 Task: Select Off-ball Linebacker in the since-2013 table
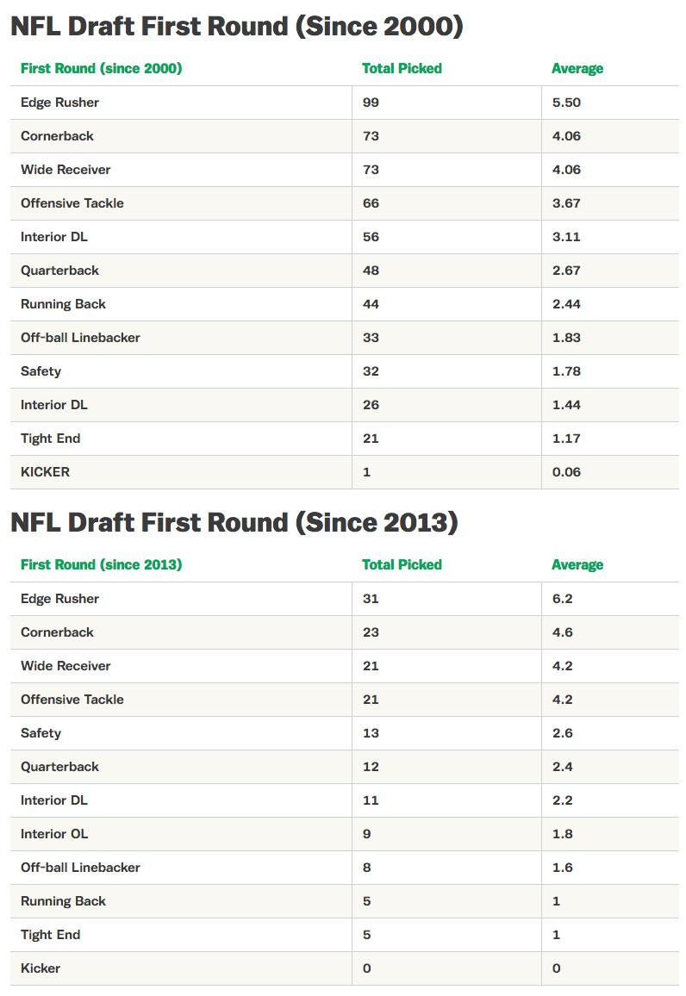[80, 867]
